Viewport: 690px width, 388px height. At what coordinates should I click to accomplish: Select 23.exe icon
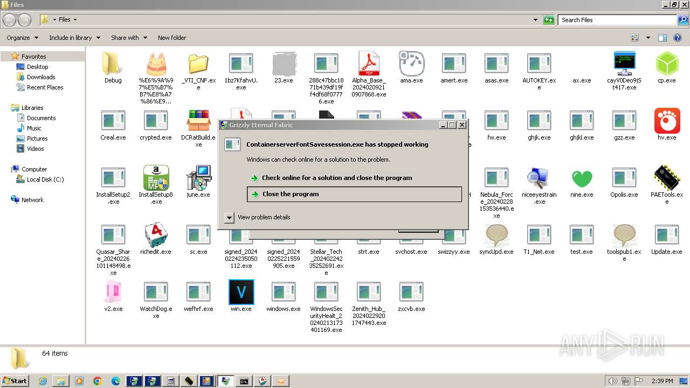[x=284, y=64]
